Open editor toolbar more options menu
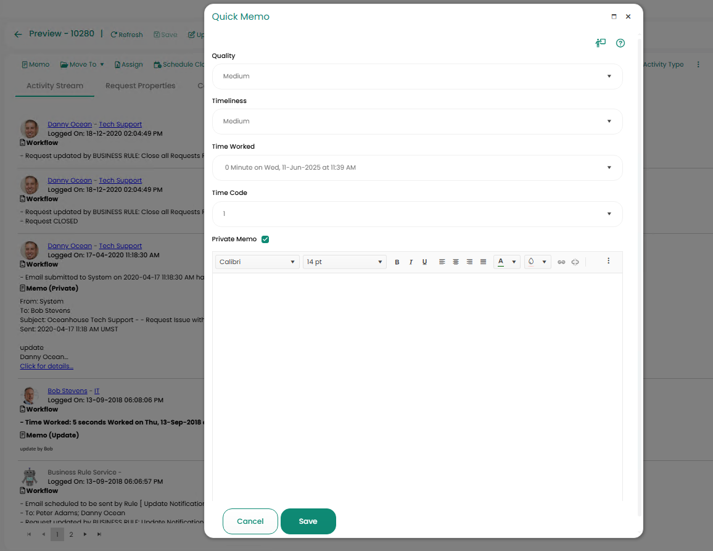Viewport: 713px width, 551px height. tap(608, 261)
